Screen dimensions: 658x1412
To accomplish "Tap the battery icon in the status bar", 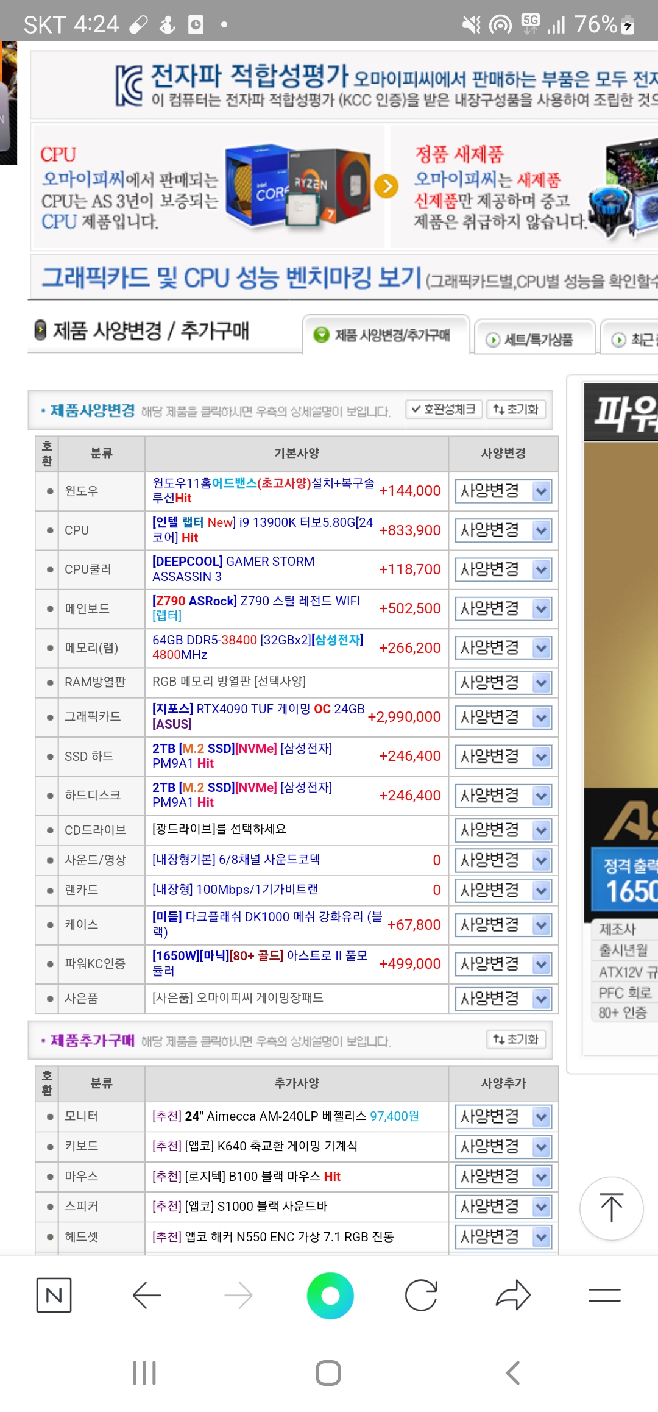I will click(x=628, y=25).
